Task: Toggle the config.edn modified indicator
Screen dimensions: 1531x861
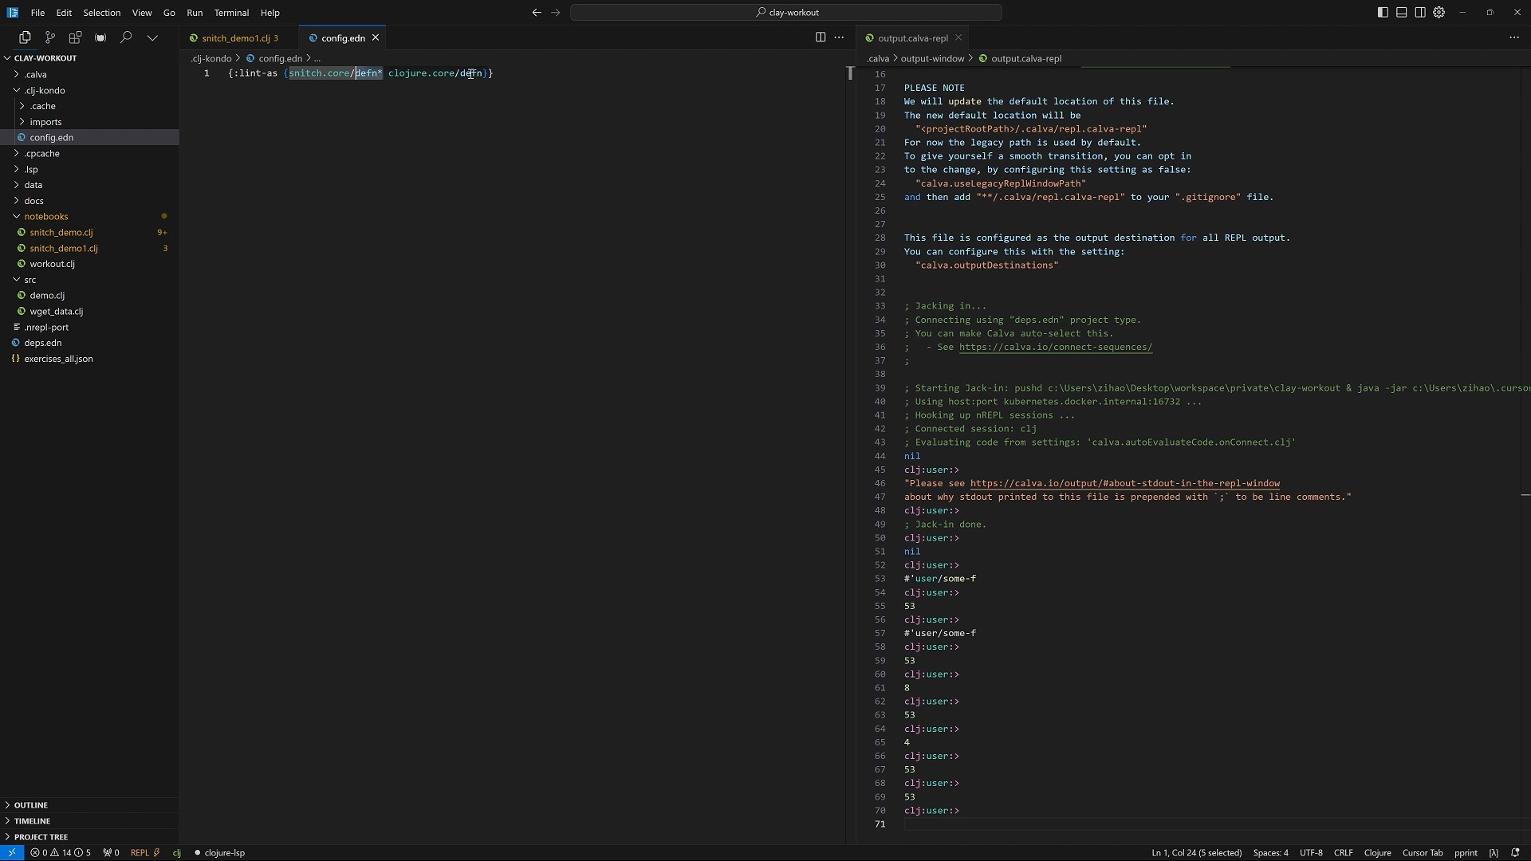Action: [376, 37]
